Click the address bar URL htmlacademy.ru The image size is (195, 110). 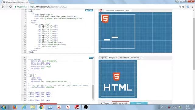[48, 7]
